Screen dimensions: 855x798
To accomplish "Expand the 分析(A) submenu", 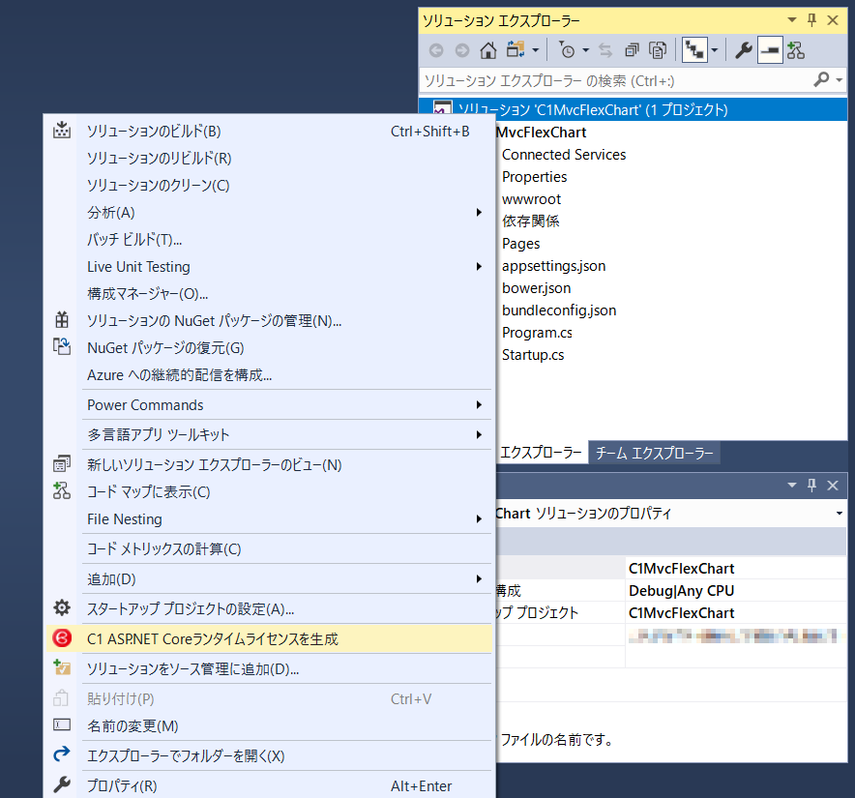I will tap(270, 213).
